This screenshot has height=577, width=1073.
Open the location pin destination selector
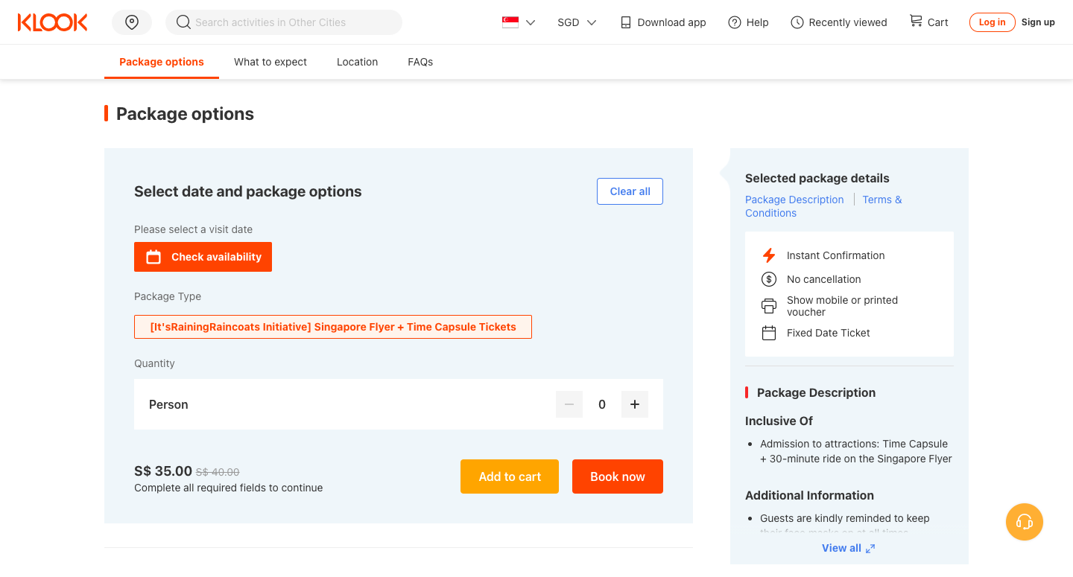[x=132, y=22]
